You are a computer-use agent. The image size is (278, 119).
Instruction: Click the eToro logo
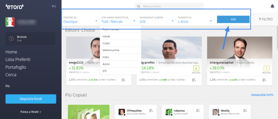coord(15,7)
